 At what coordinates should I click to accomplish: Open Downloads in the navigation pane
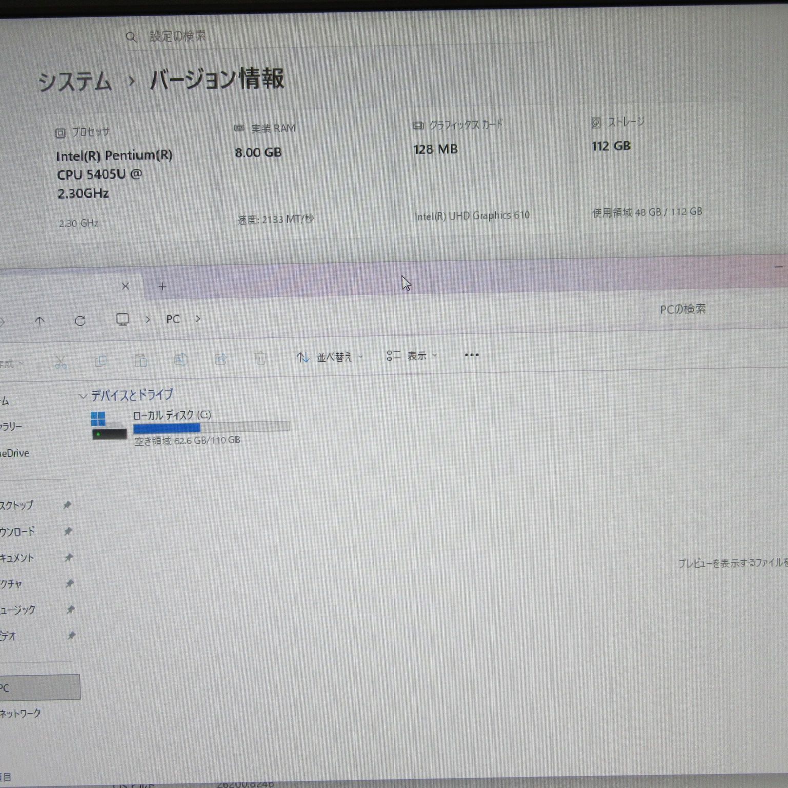click(17, 531)
